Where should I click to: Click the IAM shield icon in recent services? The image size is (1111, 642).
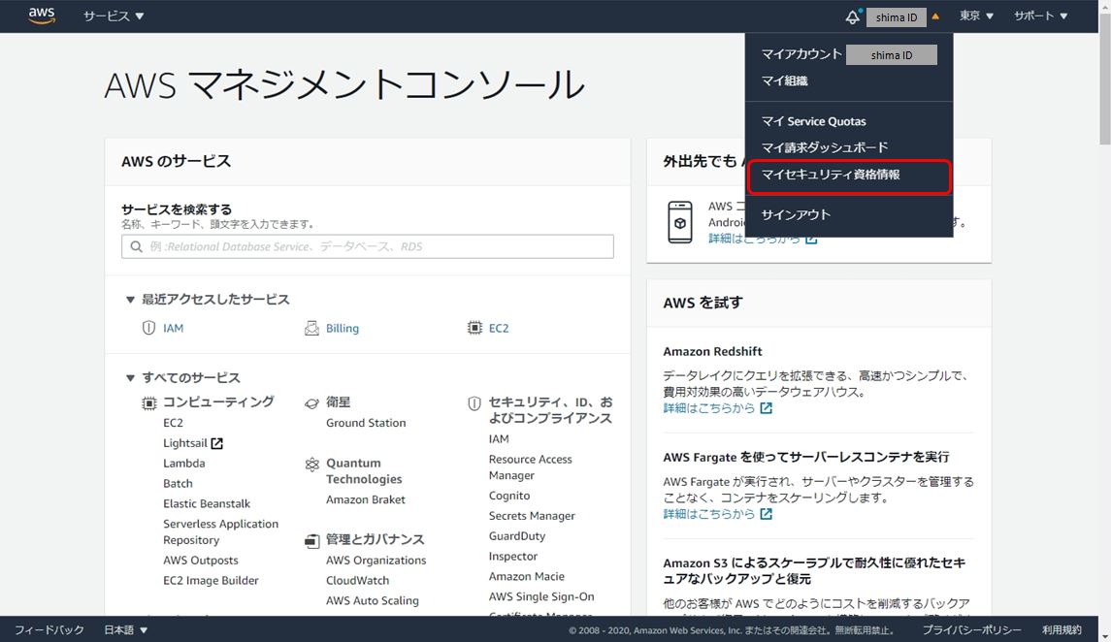[x=148, y=328]
